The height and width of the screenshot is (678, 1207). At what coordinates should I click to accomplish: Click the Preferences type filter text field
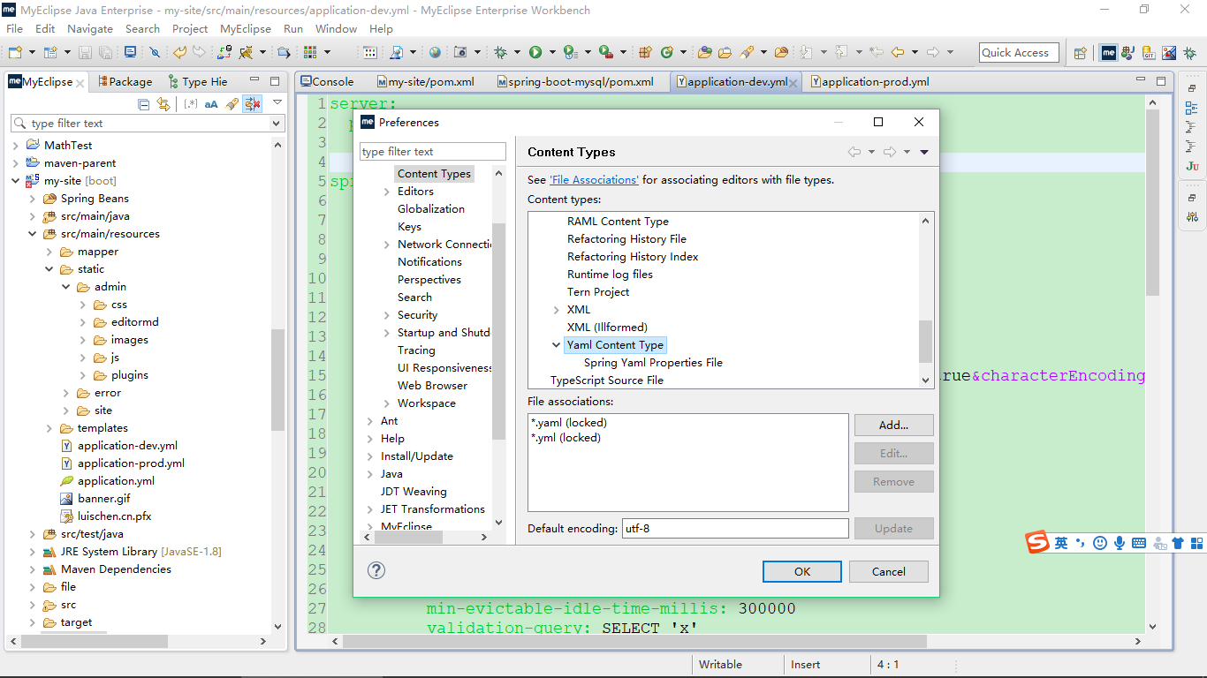(x=433, y=152)
